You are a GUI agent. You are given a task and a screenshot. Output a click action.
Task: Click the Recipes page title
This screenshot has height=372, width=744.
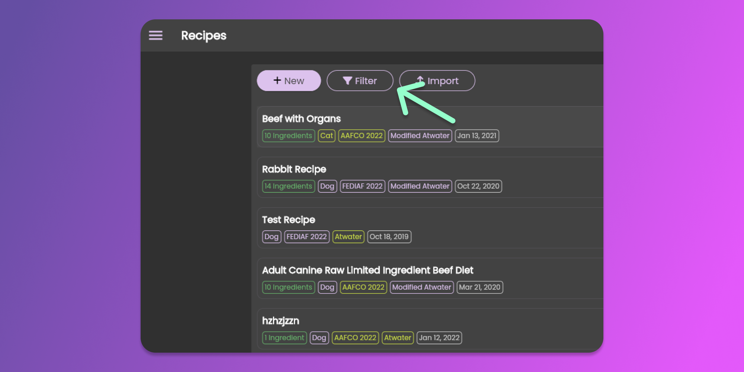click(203, 36)
